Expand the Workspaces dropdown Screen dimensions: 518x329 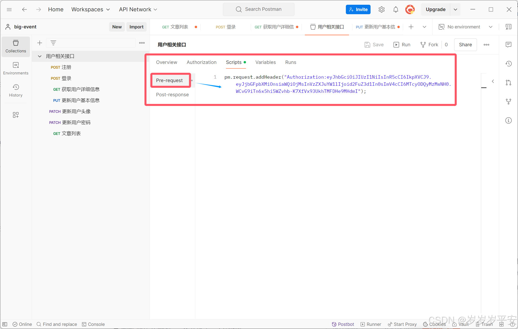pyautogui.click(x=91, y=9)
